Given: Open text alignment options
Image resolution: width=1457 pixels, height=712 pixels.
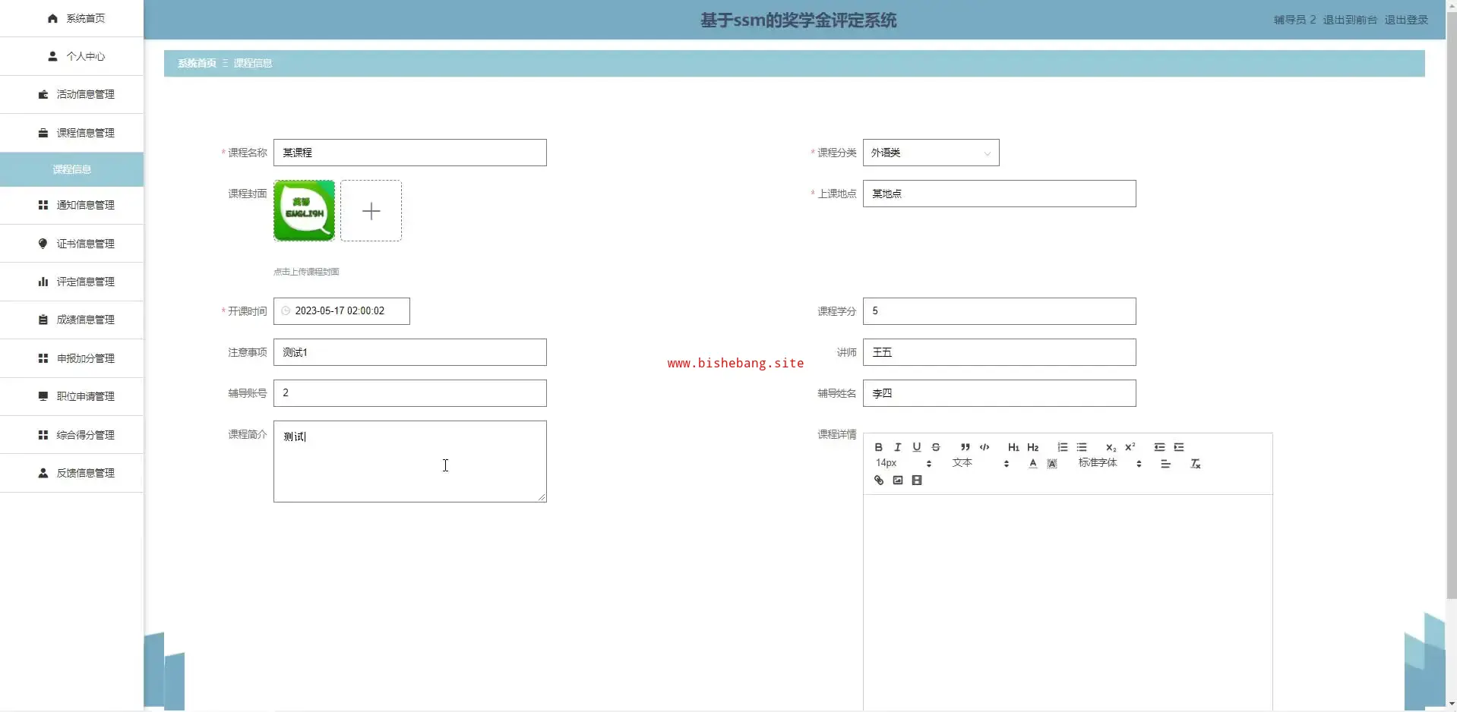Looking at the screenshot, I should pyautogui.click(x=1165, y=464).
